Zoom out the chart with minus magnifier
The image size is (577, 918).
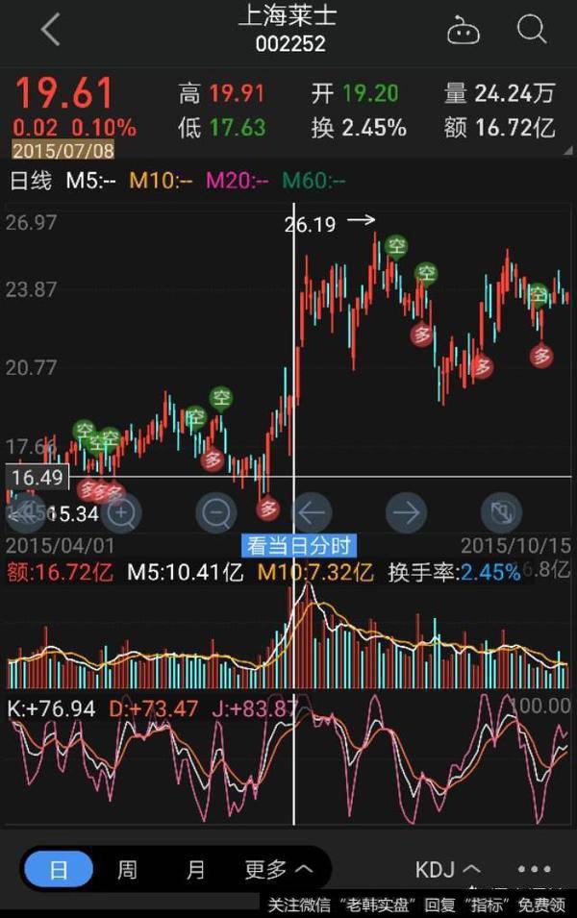click(216, 513)
